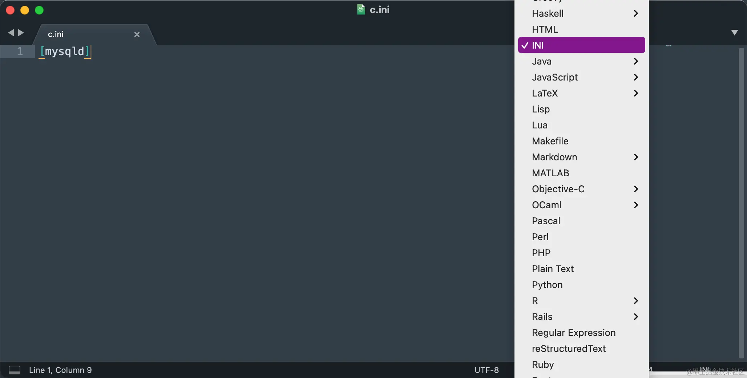The height and width of the screenshot is (378, 747).
Task: Choose MATLAB syntax
Action: (581, 173)
